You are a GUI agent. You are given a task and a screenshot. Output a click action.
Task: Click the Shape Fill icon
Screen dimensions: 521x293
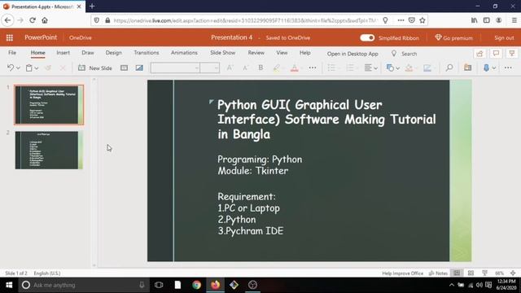coord(409,68)
